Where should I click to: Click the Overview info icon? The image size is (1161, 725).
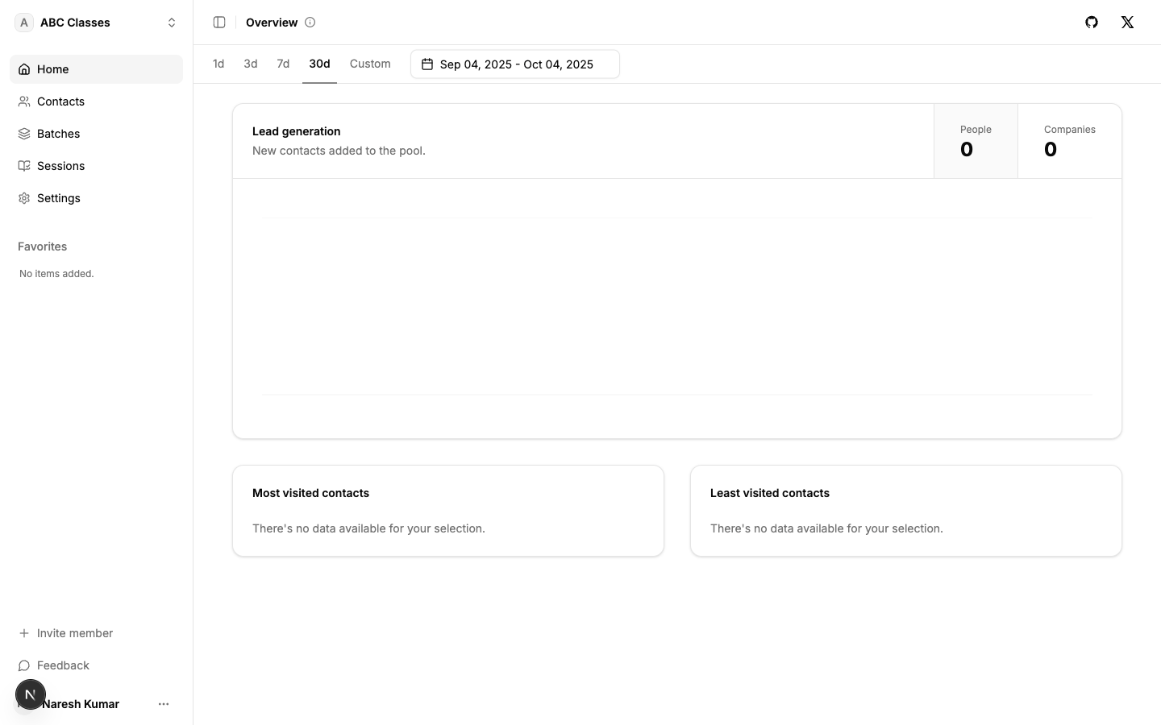[310, 23]
